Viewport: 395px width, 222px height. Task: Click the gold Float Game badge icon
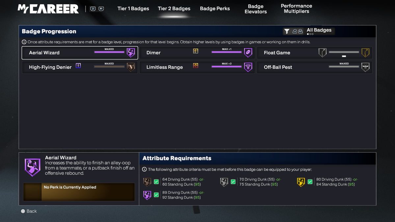pyautogui.click(x=365, y=53)
